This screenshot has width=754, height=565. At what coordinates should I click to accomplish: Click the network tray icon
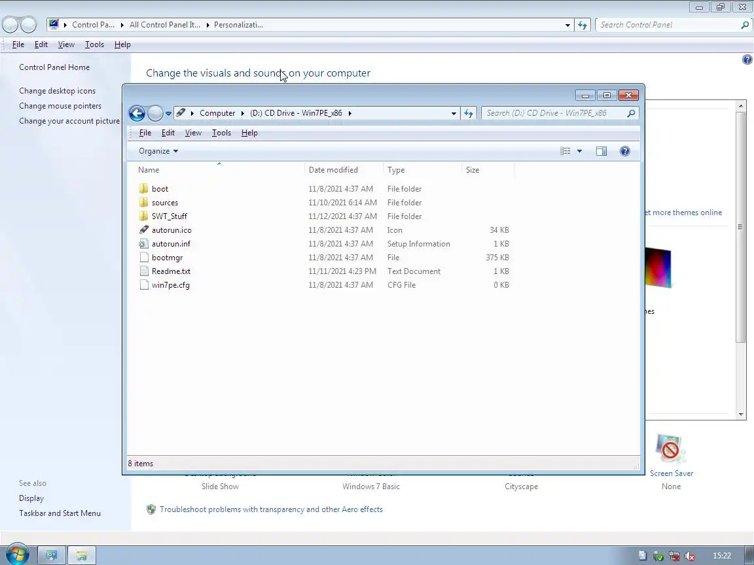click(674, 556)
